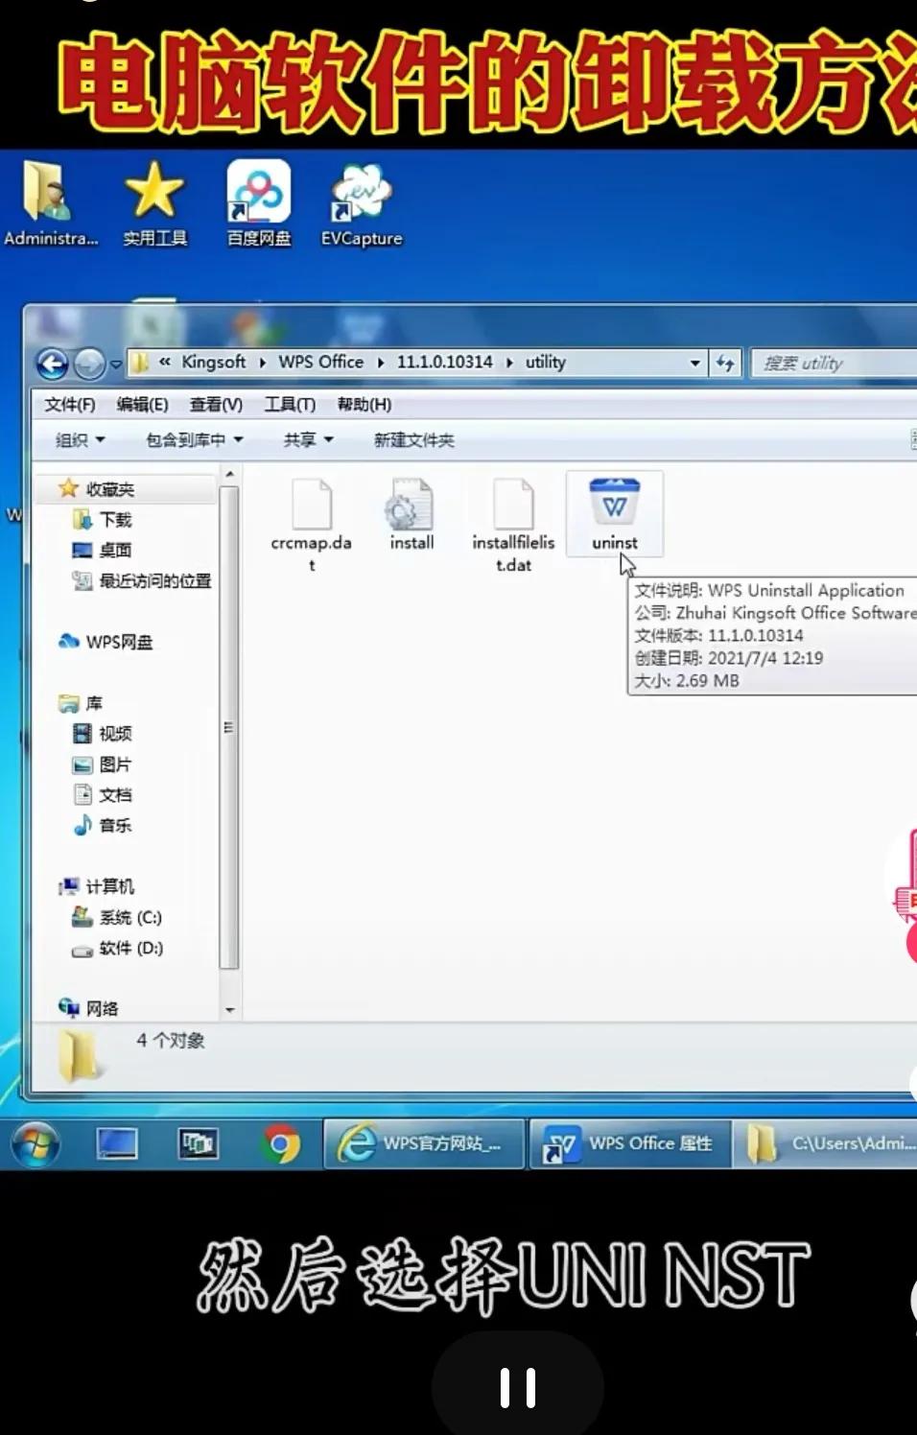Viewport: 917px width, 1435px height.
Task: Click the address bar refresh button
Action: pos(725,363)
